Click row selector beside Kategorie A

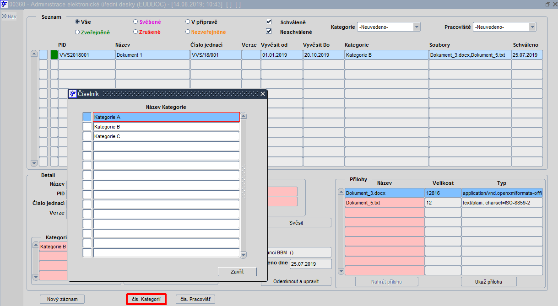[87, 117]
